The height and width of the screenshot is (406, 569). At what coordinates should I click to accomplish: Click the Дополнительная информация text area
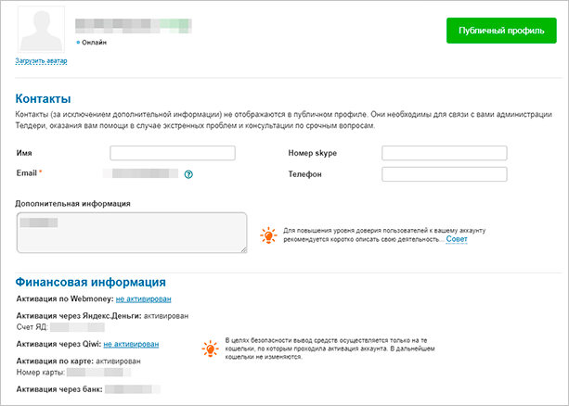pyautogui.click(x=132, y=232)
